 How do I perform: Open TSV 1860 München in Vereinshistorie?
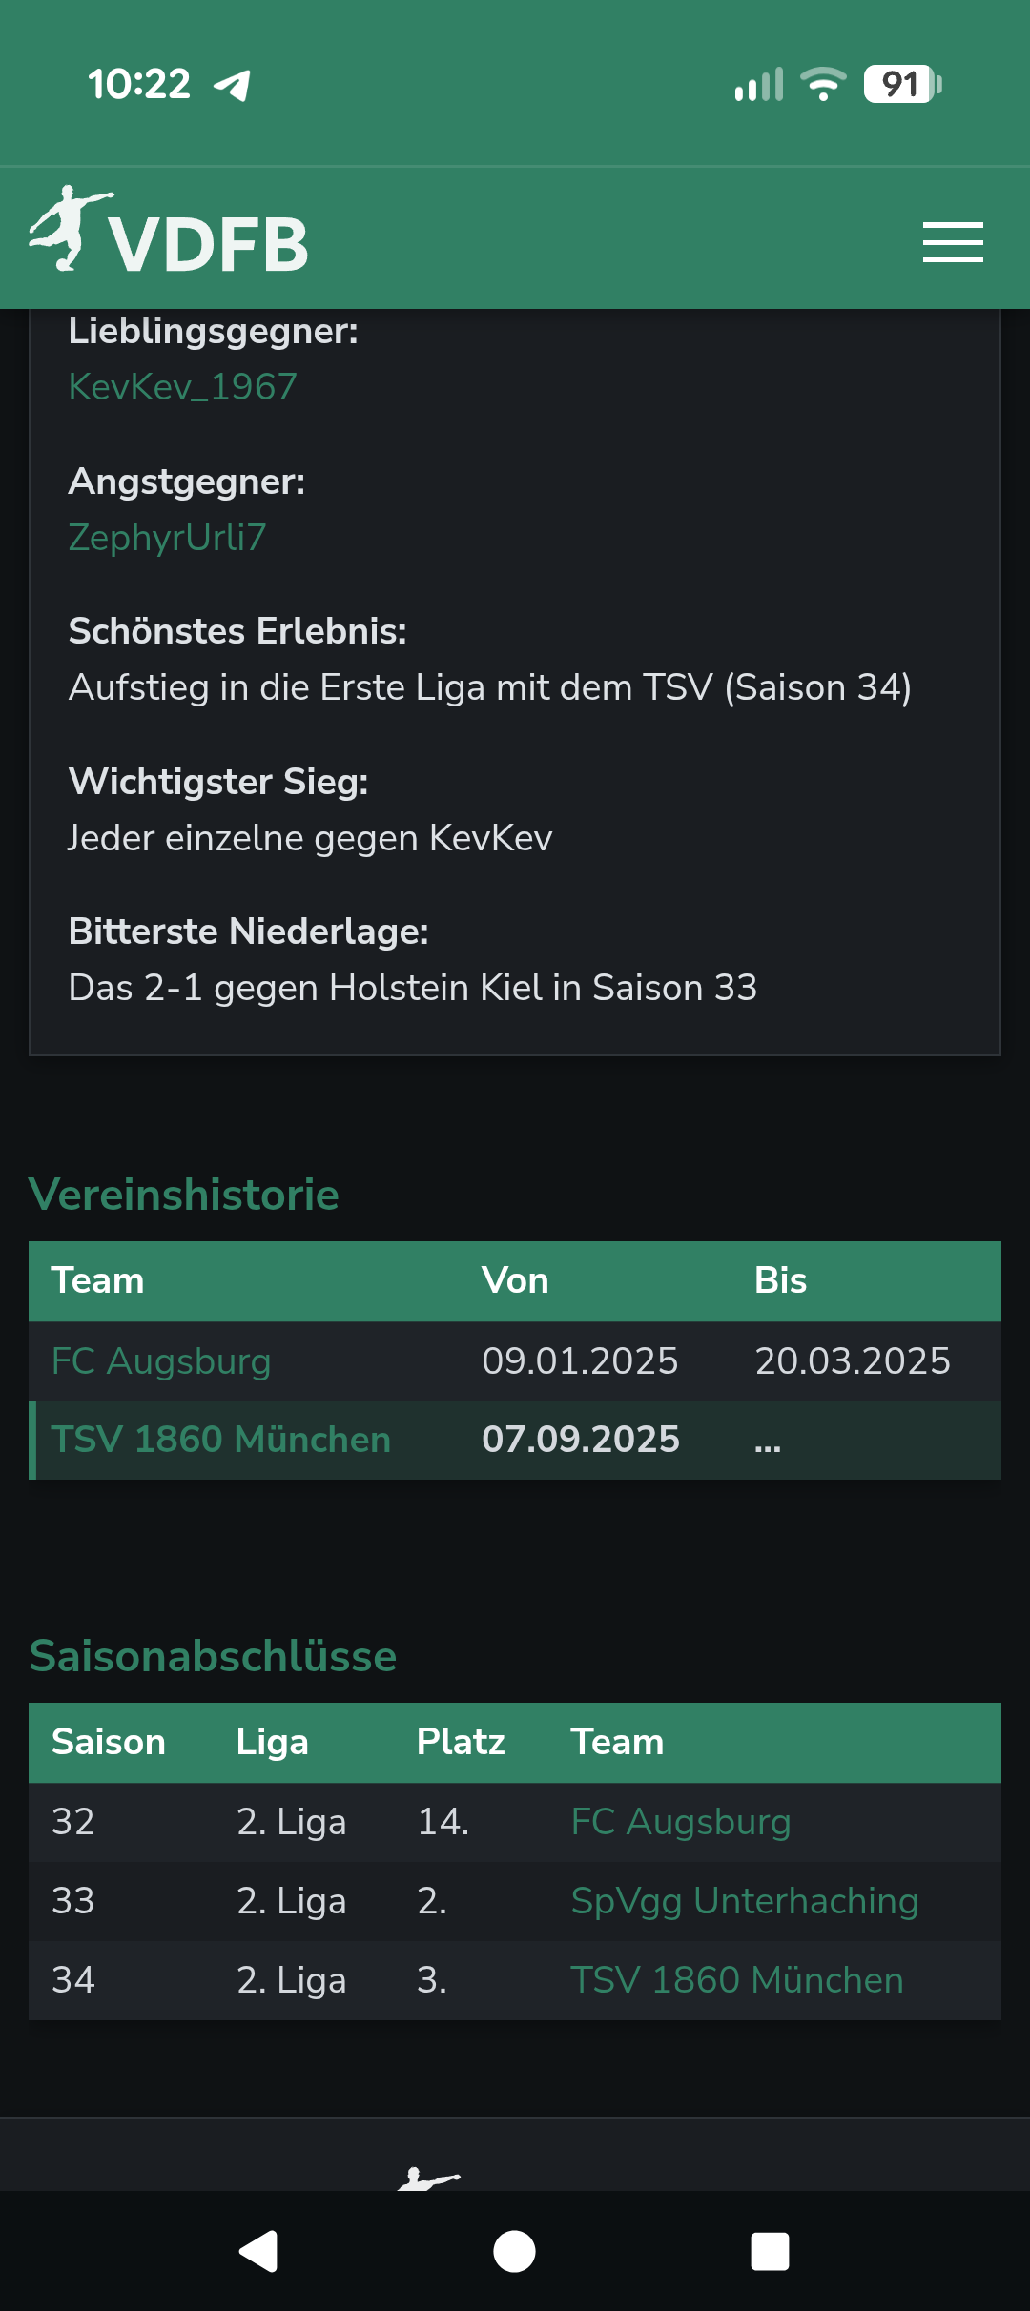pos(221,1440)
